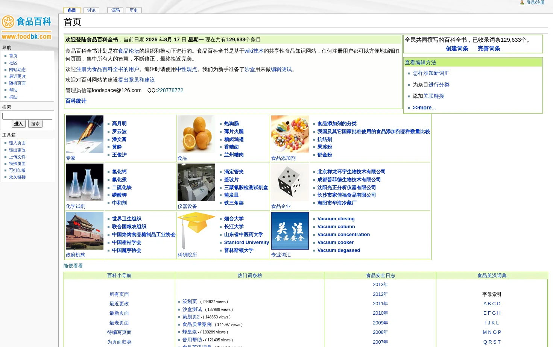This screenshot has height=347, width=553.
Task: Click the 提出意见和建议 link
Action: [x=137, y=80]
